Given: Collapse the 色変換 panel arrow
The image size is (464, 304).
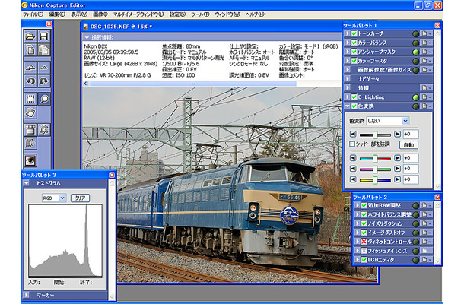Looking at the screenshot, I should (347, 106).
